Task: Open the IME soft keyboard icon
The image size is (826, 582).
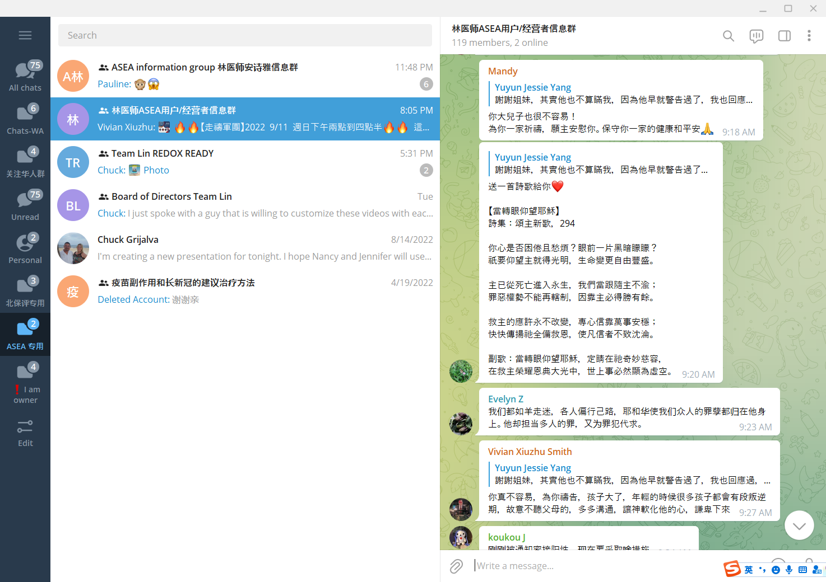Action: (802, 570)
